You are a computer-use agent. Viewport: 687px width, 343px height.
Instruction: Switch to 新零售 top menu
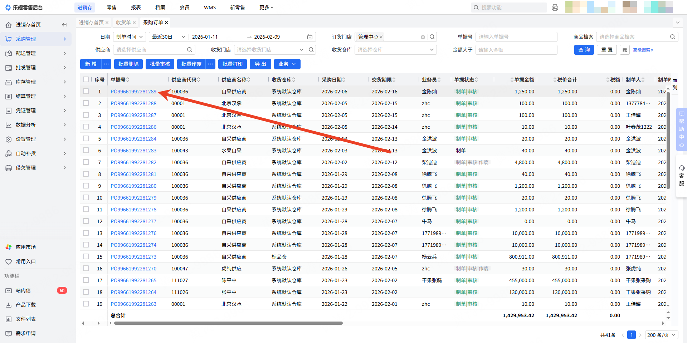click(x=238, y=8)
